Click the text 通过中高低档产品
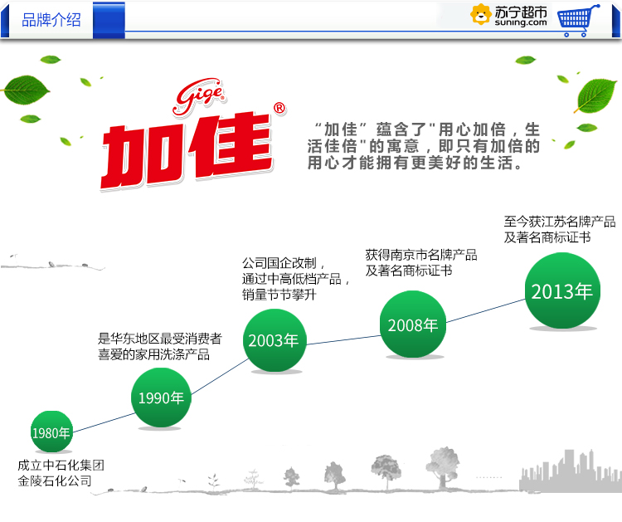The width and height of the screenshot is (622, 522). (x=292, y=279)
